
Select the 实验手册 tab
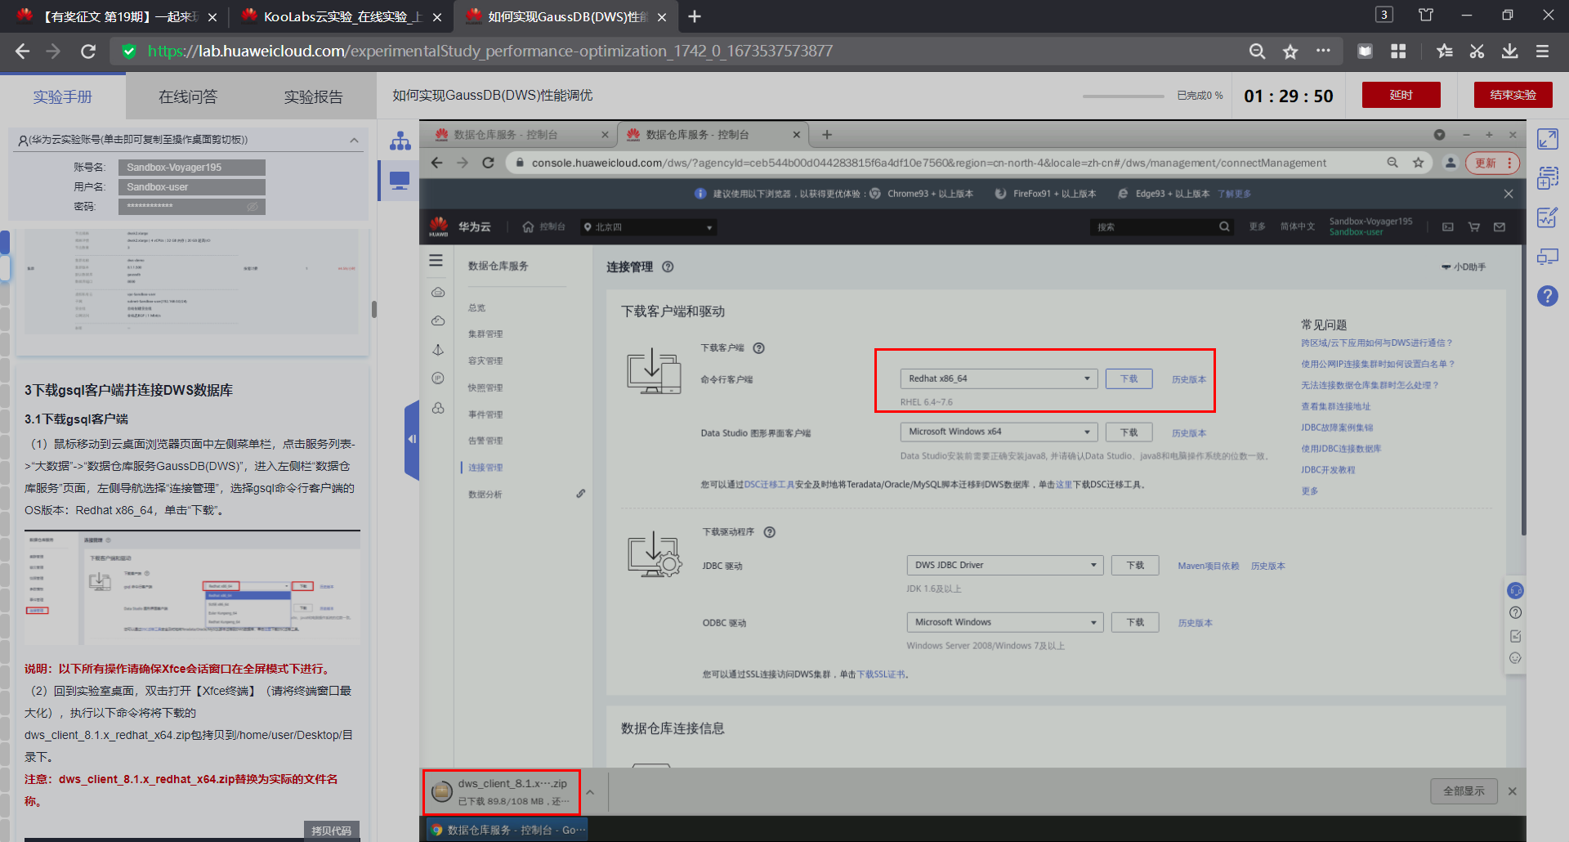63,96
